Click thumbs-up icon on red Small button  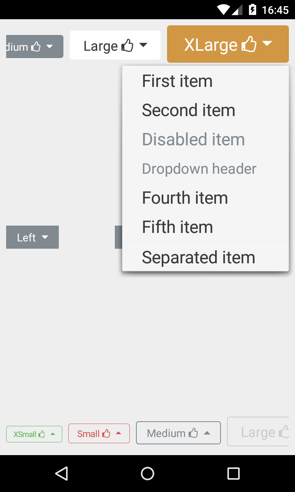pos(106,434)
